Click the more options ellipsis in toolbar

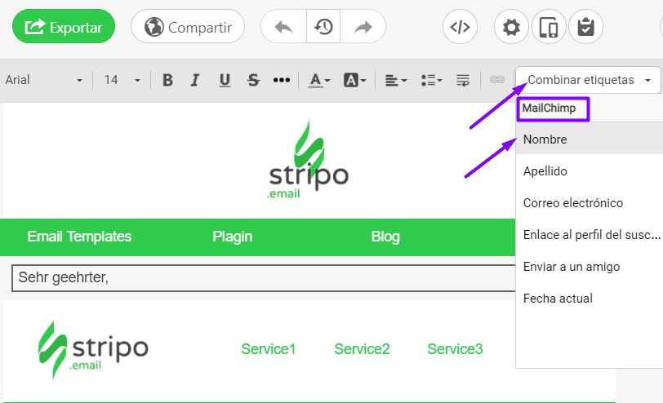[281, 80]
